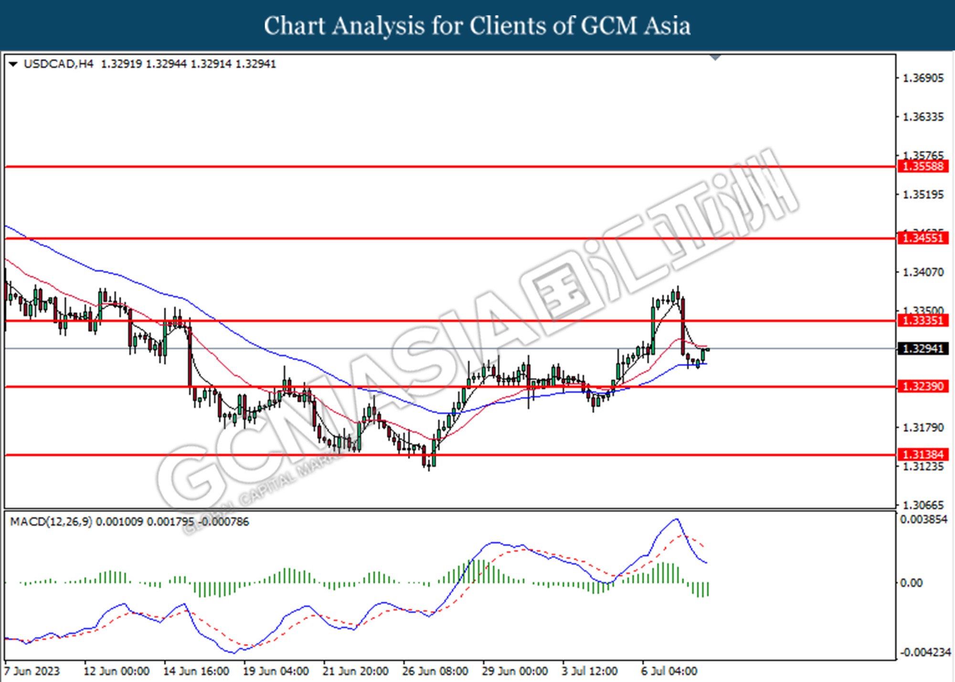The width and height of the screenshot is (955, 682).
Task: Select the 1.32390 support level label
Action: (x=923, y=386)
